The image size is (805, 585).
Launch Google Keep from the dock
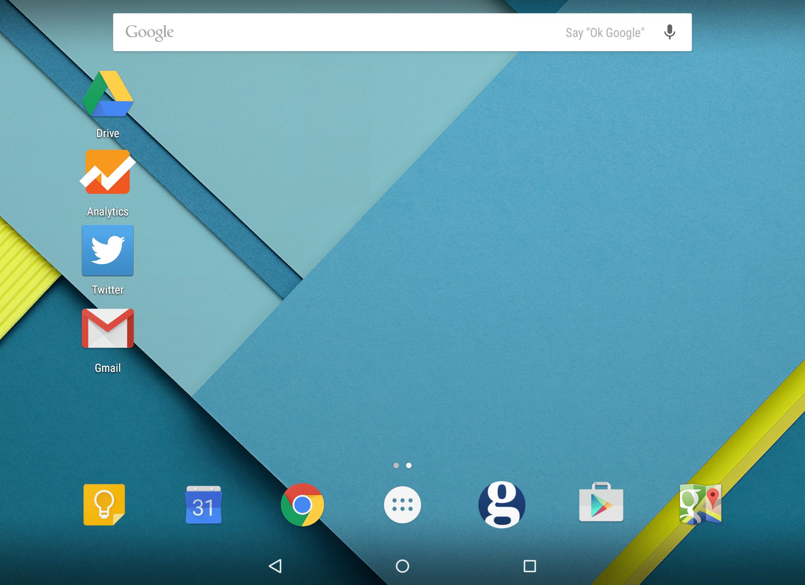(x=104, y=504)
